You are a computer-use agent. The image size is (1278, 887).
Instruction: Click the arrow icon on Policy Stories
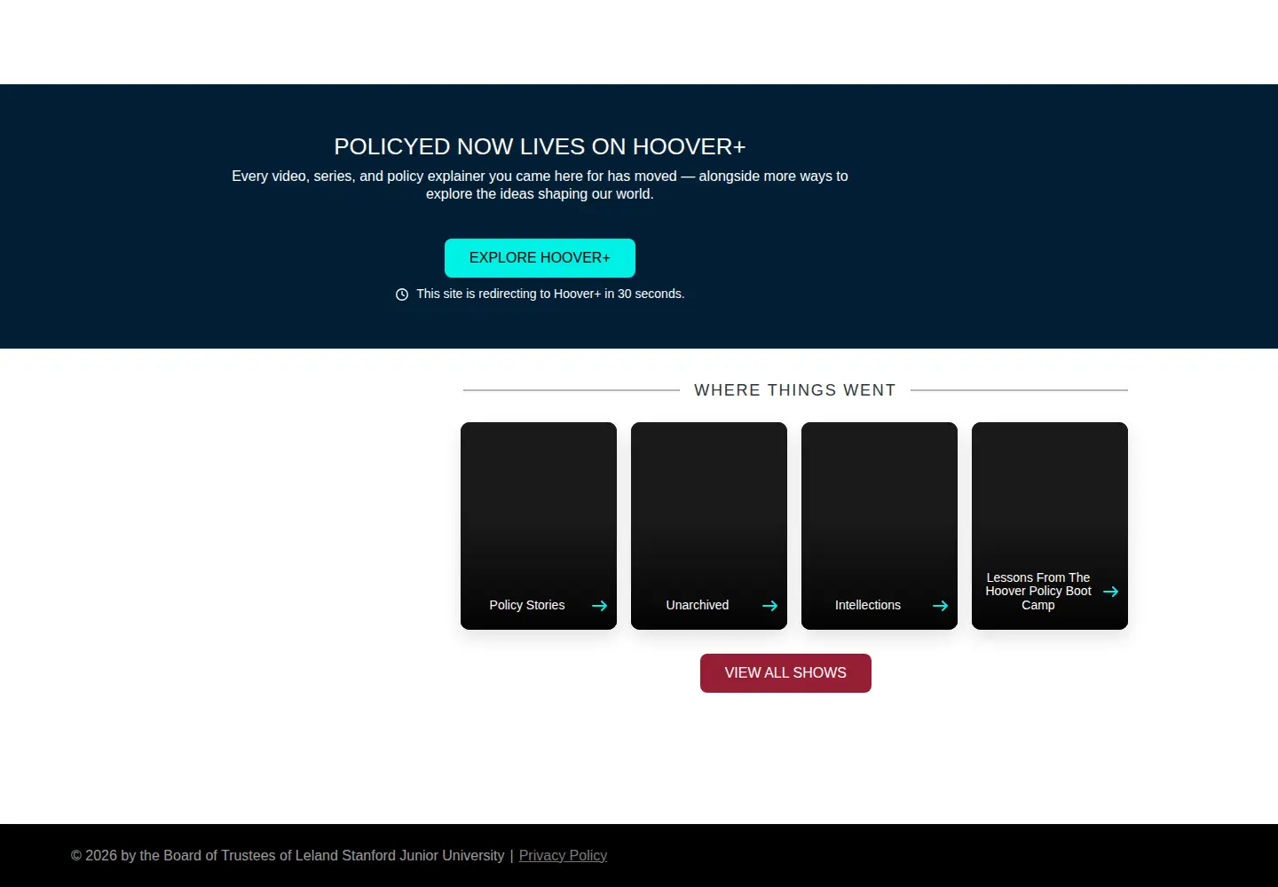600,606
